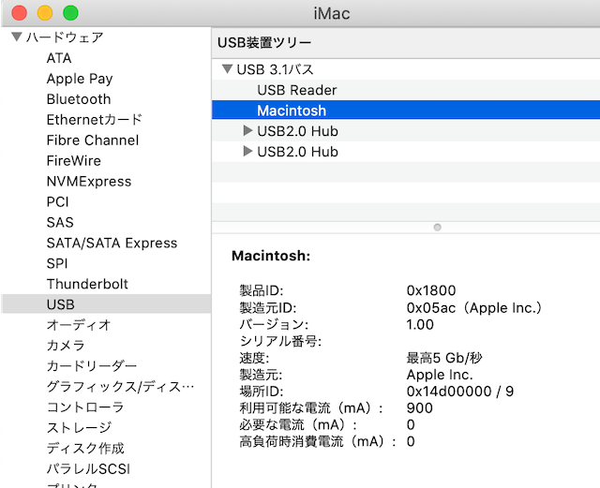This screenshot has height=488, width=600.
Task: Click the 場所ID value 0x14d00000 / 9
Action: pos(460,392)
